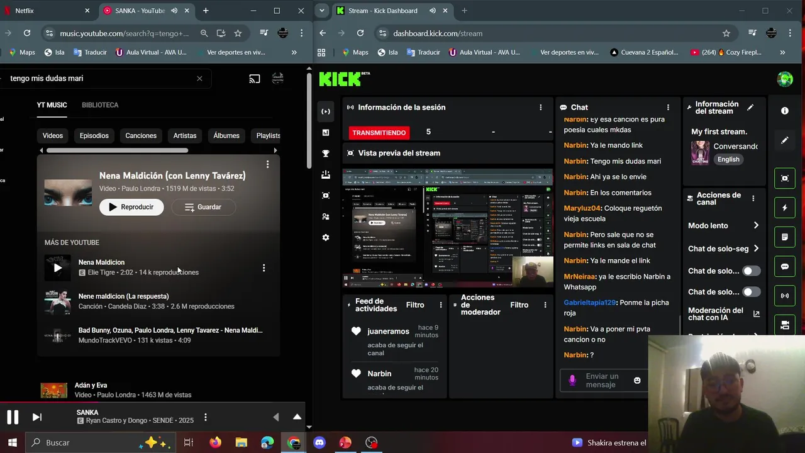
Task: Filter results by Canciones chip
Action: 141,136
